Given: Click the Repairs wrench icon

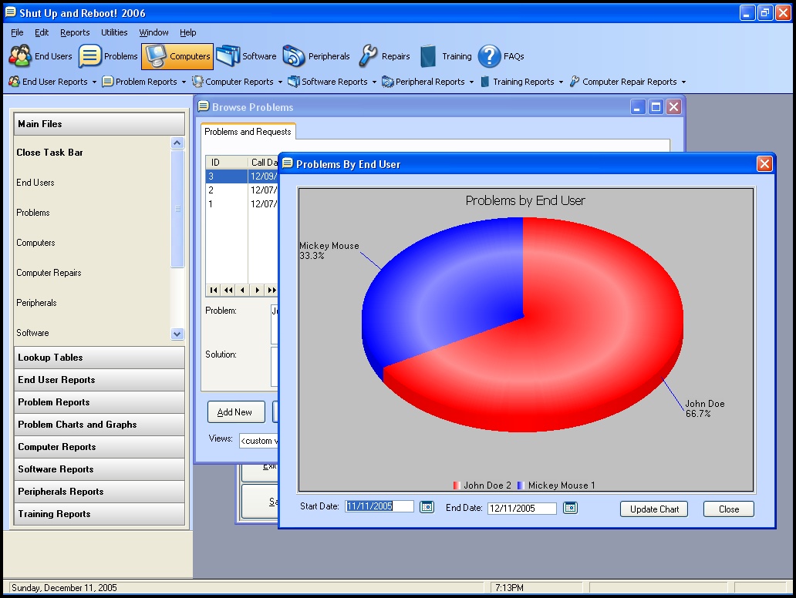Looking at the screenshot, I should [x=369, y=56].
